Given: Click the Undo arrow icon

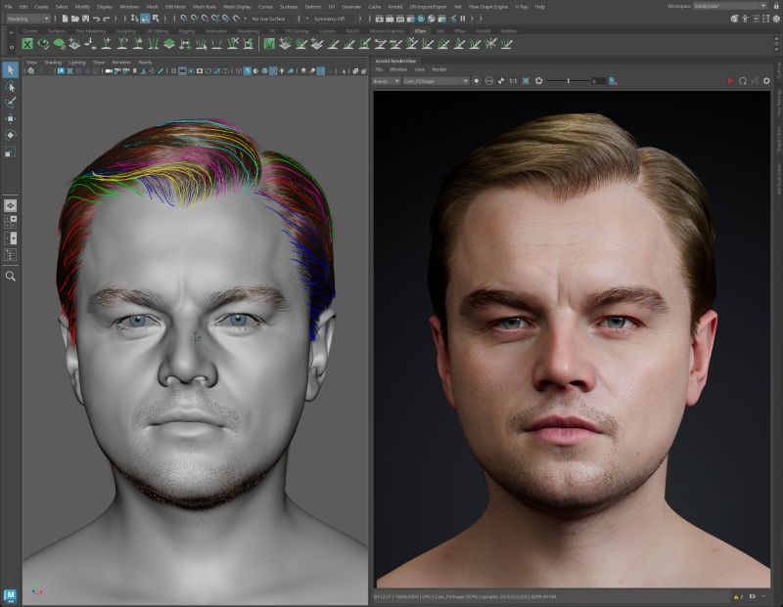Looking at the screenshot, I should pyautogui.click(x=96, y=19).
